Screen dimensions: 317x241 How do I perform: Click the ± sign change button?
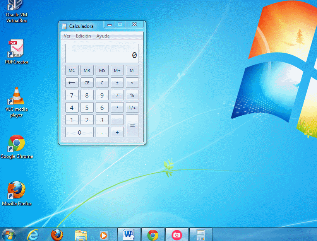pyautogui.click(x=117, y=83)
